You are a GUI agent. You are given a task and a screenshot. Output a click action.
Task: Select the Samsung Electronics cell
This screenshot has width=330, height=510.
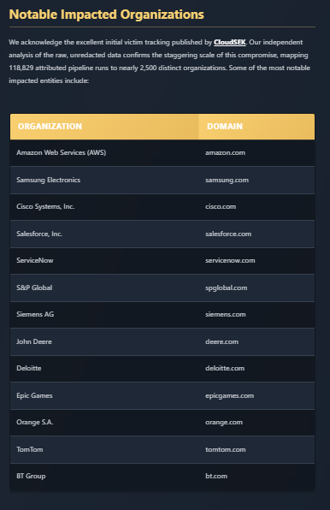tap(104, 180)
